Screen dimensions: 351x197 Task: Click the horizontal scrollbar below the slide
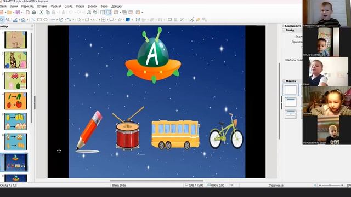pos(156,181)
